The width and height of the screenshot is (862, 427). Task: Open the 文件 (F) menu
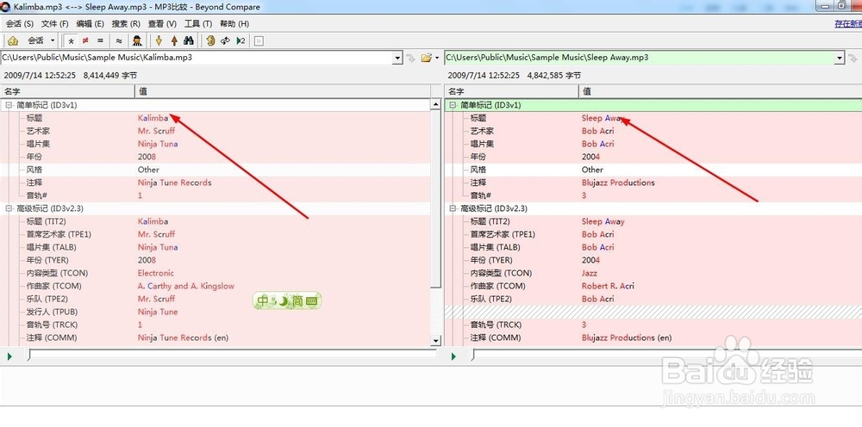click(55, 23)
